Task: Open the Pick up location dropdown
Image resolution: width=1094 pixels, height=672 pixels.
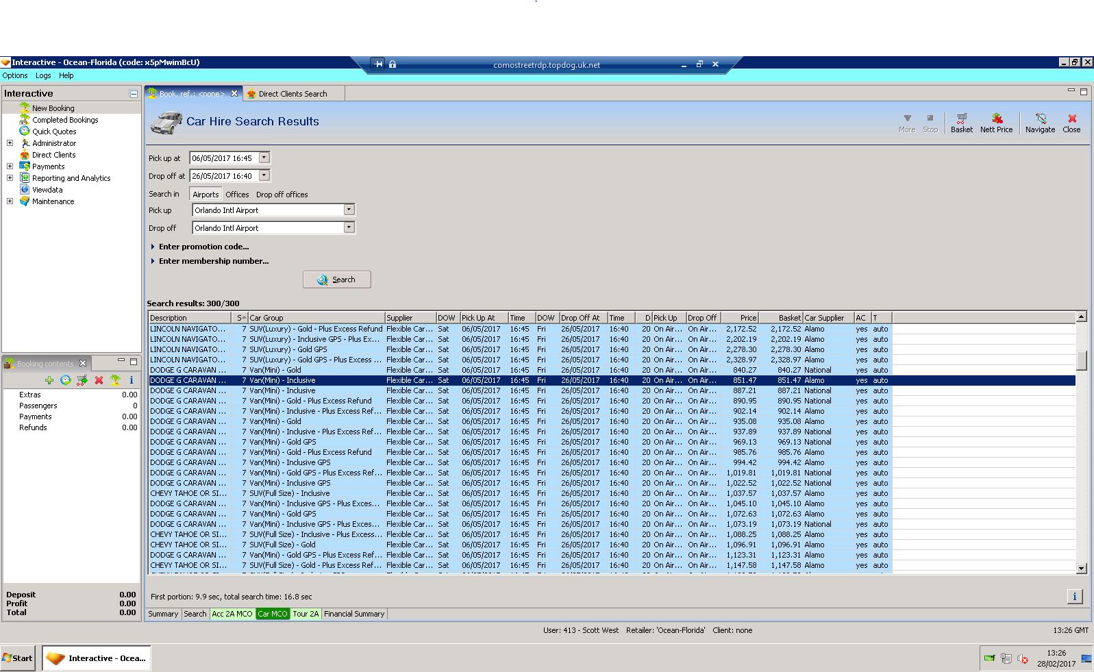Action: coord(349,210)
